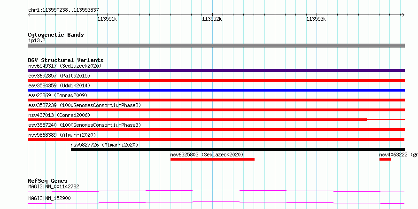The height and width of the screenshot is (209, 418).
Task: Open the DGV Structural Variants track title
Action: [66, 60]
